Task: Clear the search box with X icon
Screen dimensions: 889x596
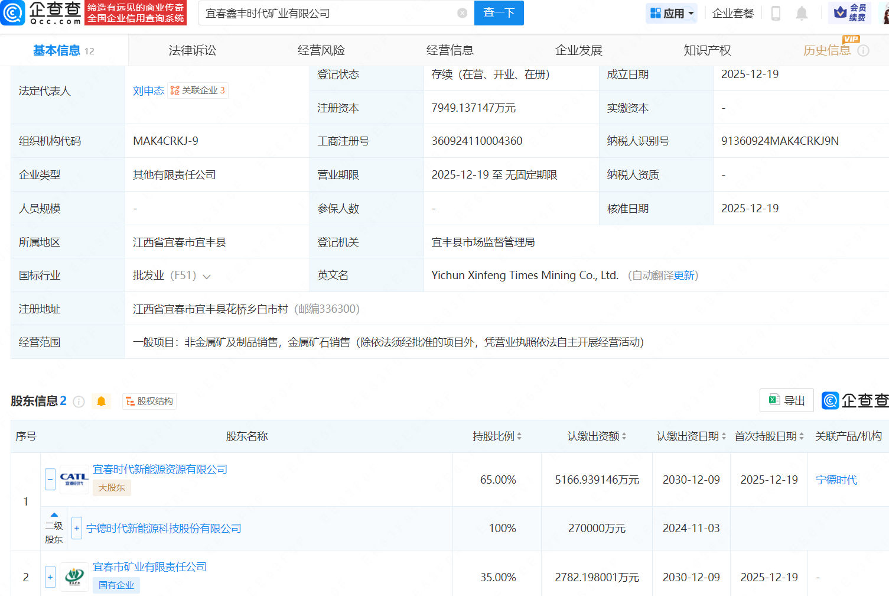Action: [x=463, y=13]
